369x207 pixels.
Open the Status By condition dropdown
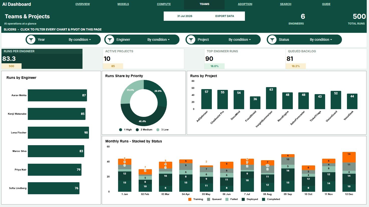coord(321,40)
